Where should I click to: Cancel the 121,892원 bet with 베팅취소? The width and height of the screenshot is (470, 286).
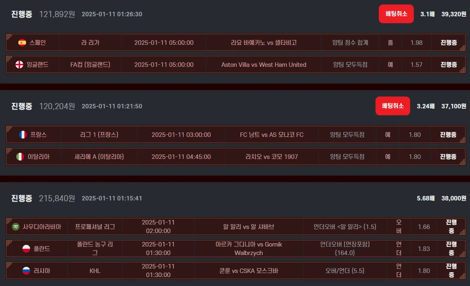point(396,14)
